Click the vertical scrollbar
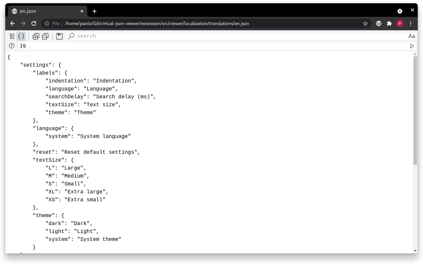423x264 pixels. point(415,109)
